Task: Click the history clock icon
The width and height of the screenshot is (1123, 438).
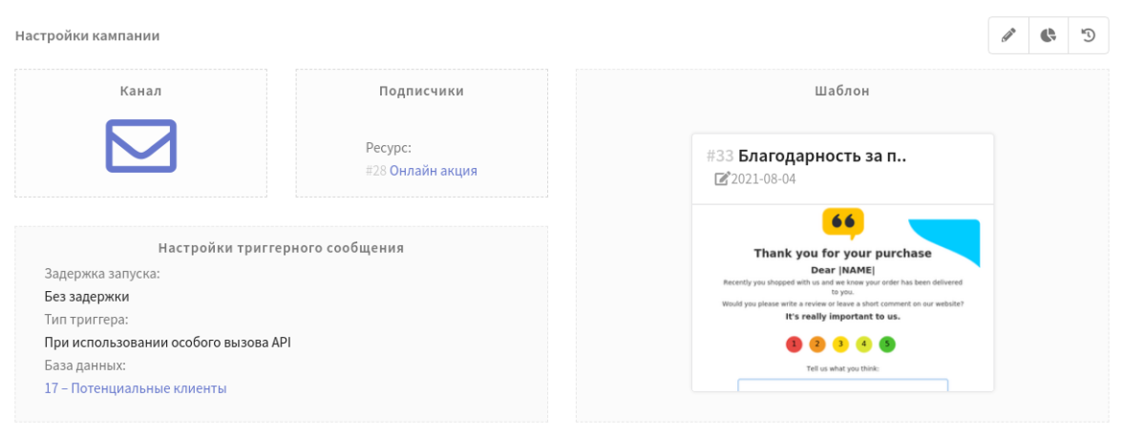Action: 1088,35
